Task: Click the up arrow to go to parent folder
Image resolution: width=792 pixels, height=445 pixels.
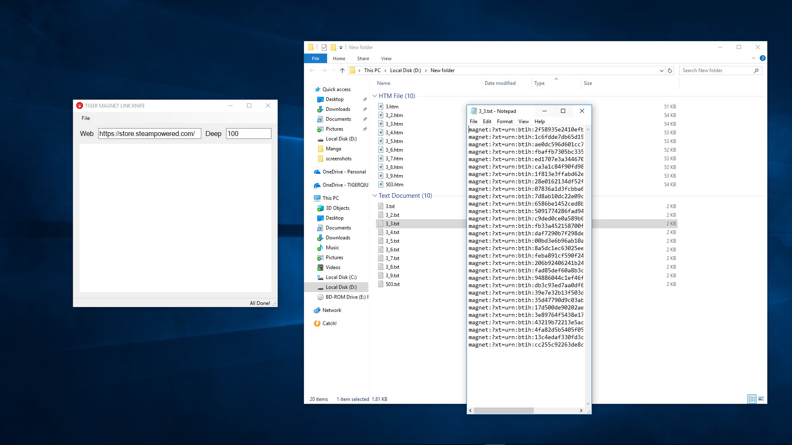Action: [x=342, y=70]
